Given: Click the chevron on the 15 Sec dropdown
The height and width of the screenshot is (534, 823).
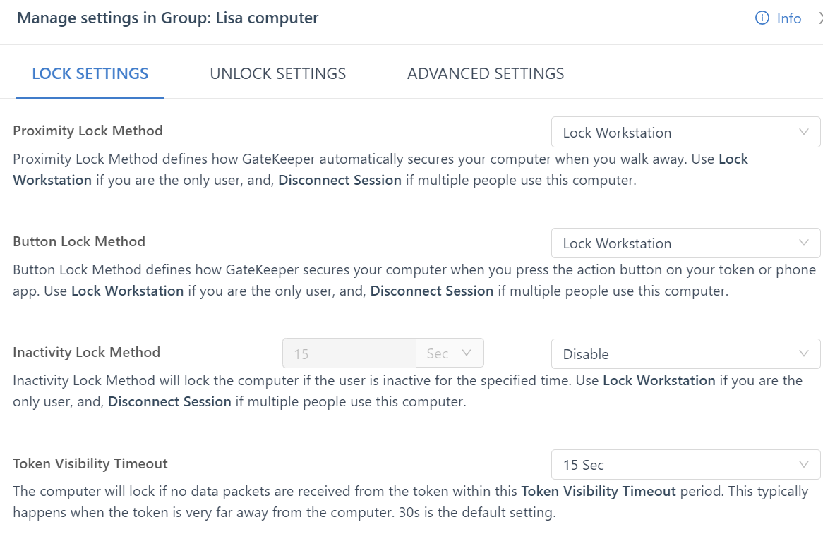Looking at the screenshot, I should point(803,464).
